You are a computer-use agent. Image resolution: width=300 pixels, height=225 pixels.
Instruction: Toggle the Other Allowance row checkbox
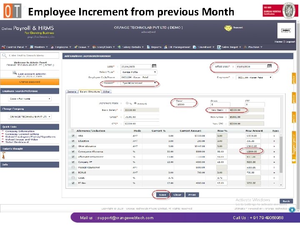click(x=73, y=146)
